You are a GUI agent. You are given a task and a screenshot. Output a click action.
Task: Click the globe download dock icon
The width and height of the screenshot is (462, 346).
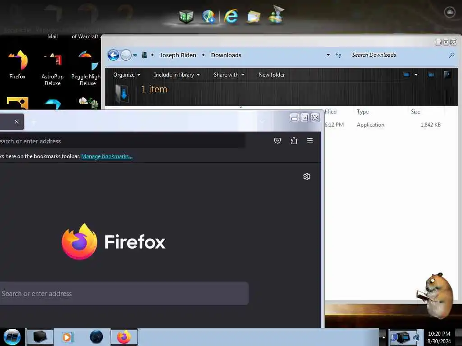point(209,17)
